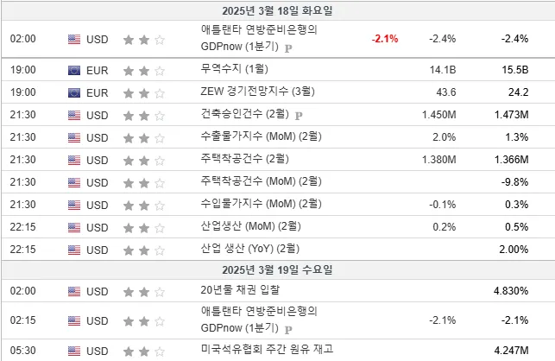Open the 주택착공건수 (MoM) (2월) event
The image size is (555, 361).
pos(262,181)
